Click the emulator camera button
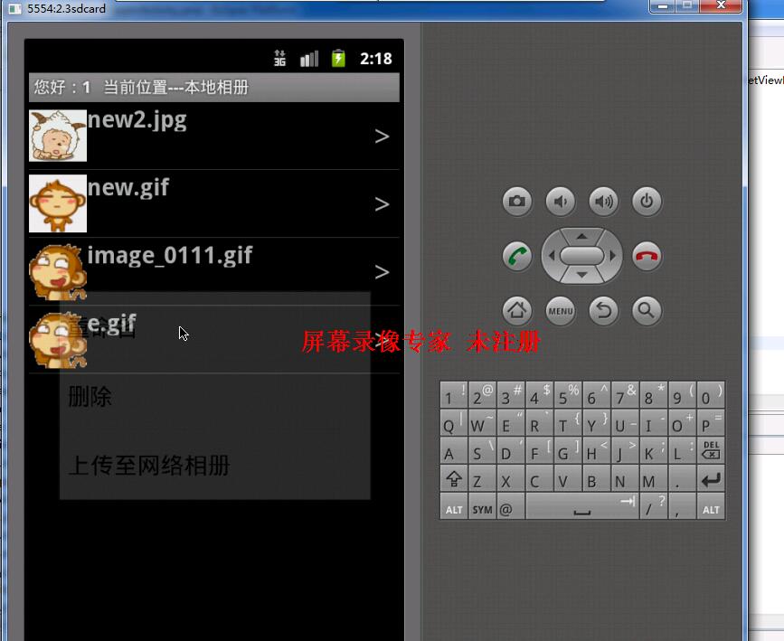784x641 pixels. click(x=517, y=202)
